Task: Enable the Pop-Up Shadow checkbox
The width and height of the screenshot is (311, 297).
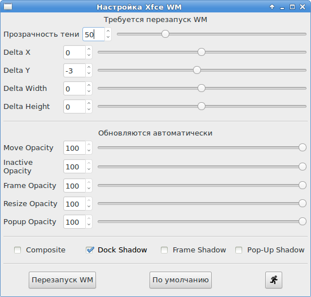Action: click(239, 250)
